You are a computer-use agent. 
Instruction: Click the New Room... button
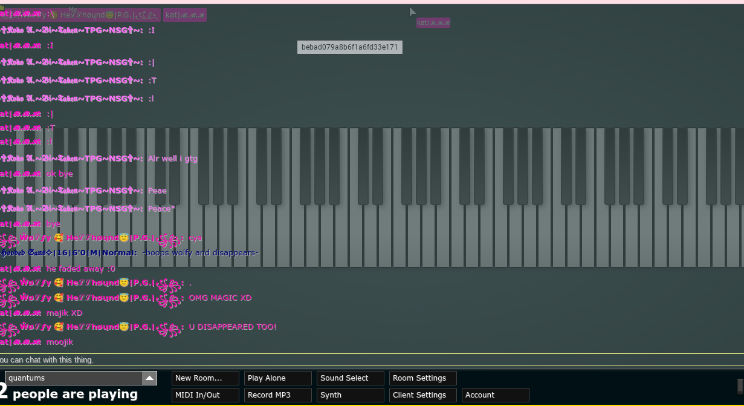click(205, 378)
